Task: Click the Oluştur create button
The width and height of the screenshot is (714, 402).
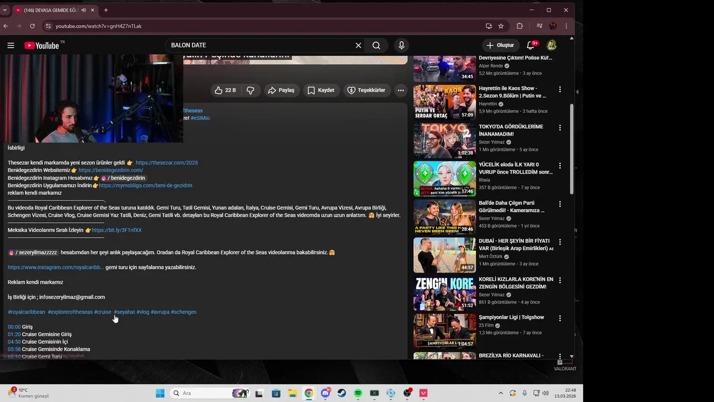Action: point(500,45)
